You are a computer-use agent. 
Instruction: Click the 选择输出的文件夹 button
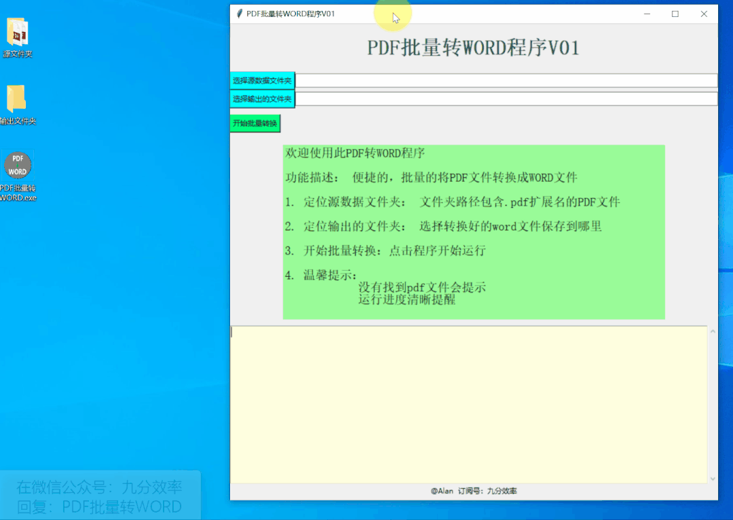pos(262,98)
